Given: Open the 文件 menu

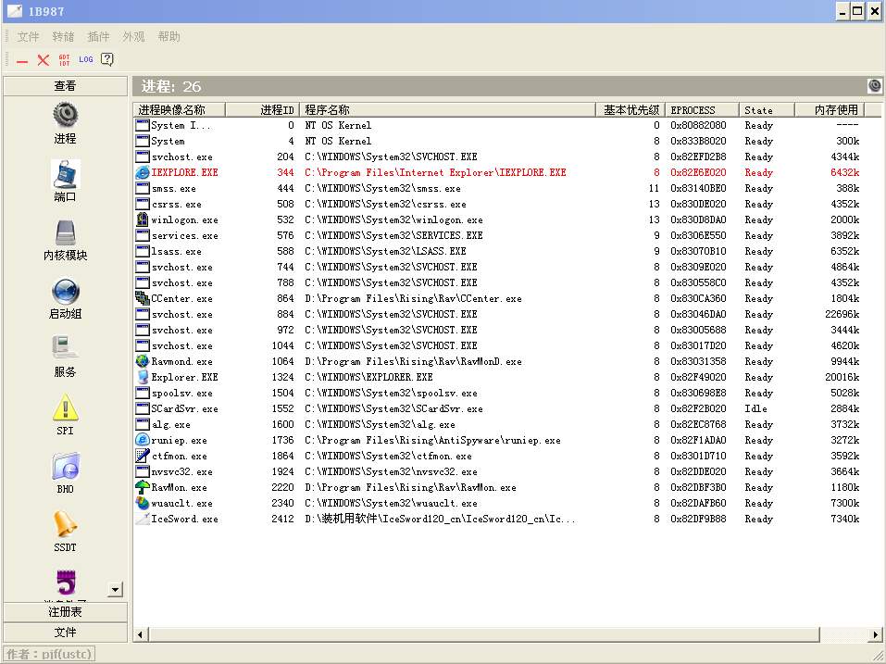Looking at the screenshot, I should [29, 37].
